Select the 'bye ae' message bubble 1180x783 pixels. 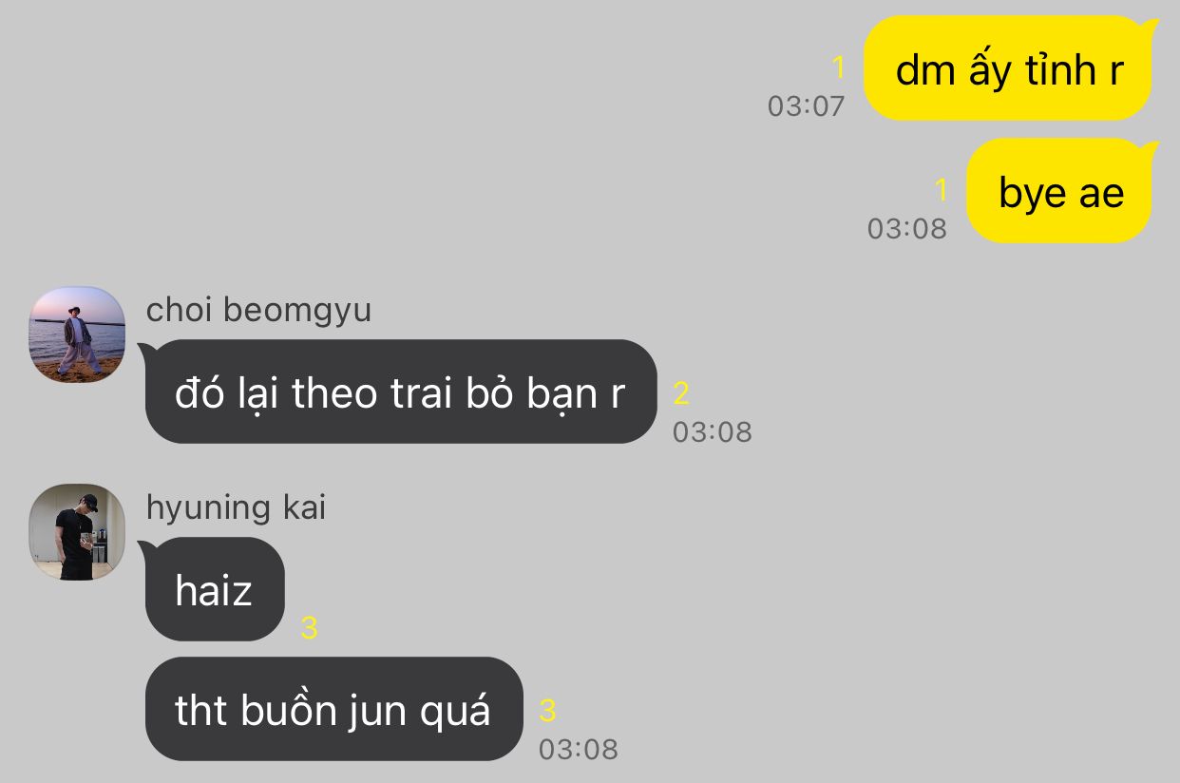[x=1061, y=191]
